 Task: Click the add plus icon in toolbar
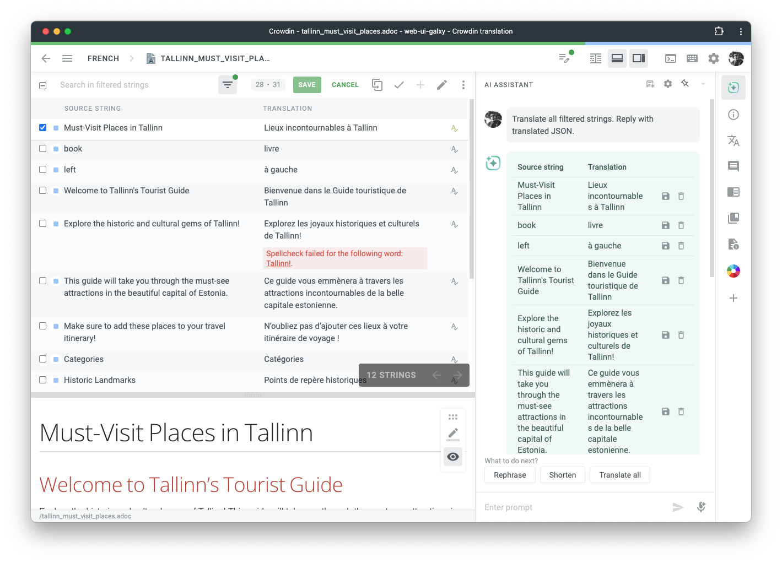coord(420,85)
